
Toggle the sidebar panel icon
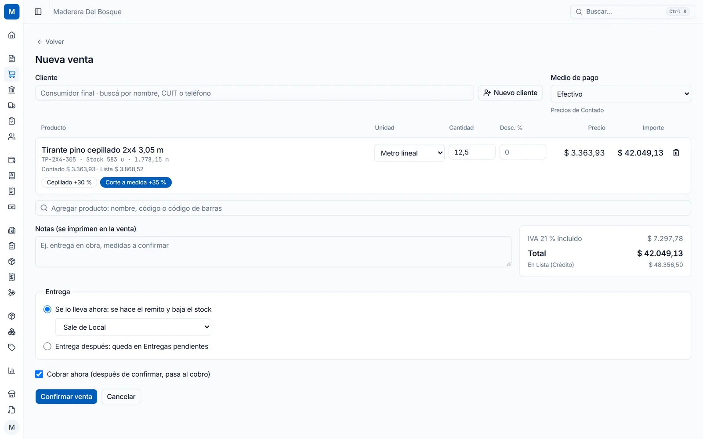tap(38, 12)
